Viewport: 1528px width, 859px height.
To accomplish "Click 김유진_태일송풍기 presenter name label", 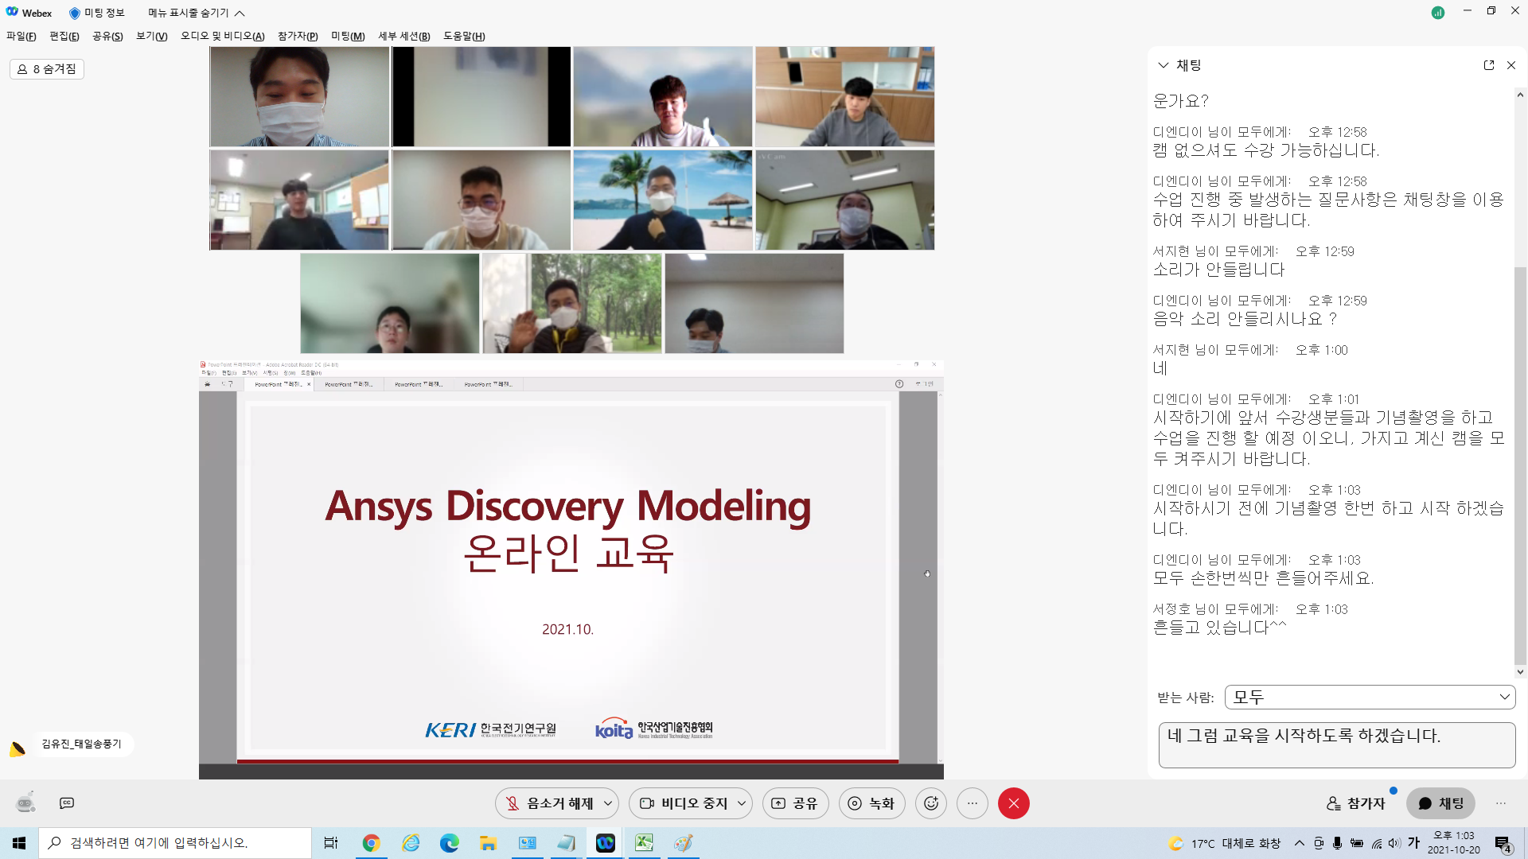I will coord(81,744).
